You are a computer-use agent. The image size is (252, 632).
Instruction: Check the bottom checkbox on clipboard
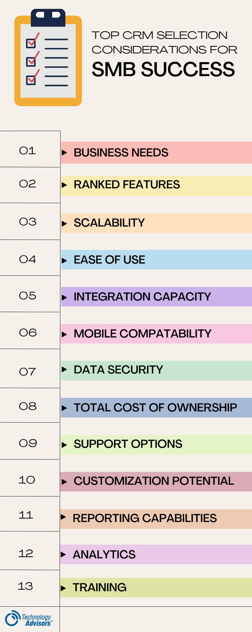click(31, 80)
